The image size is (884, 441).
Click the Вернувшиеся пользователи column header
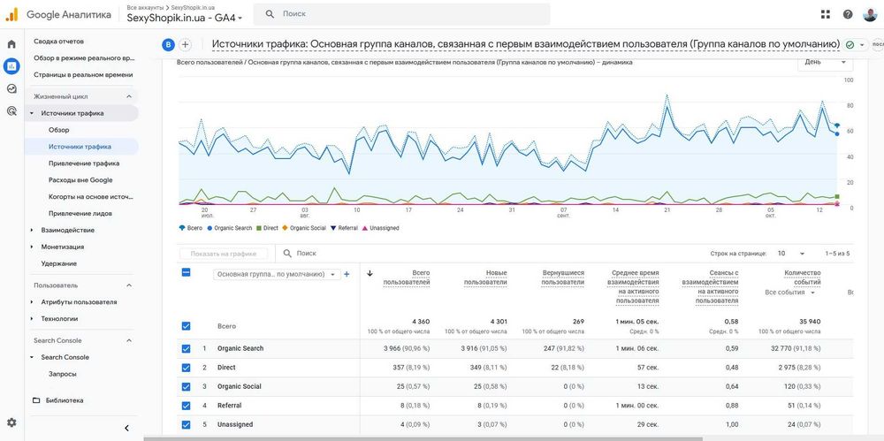tap(562, 278)
